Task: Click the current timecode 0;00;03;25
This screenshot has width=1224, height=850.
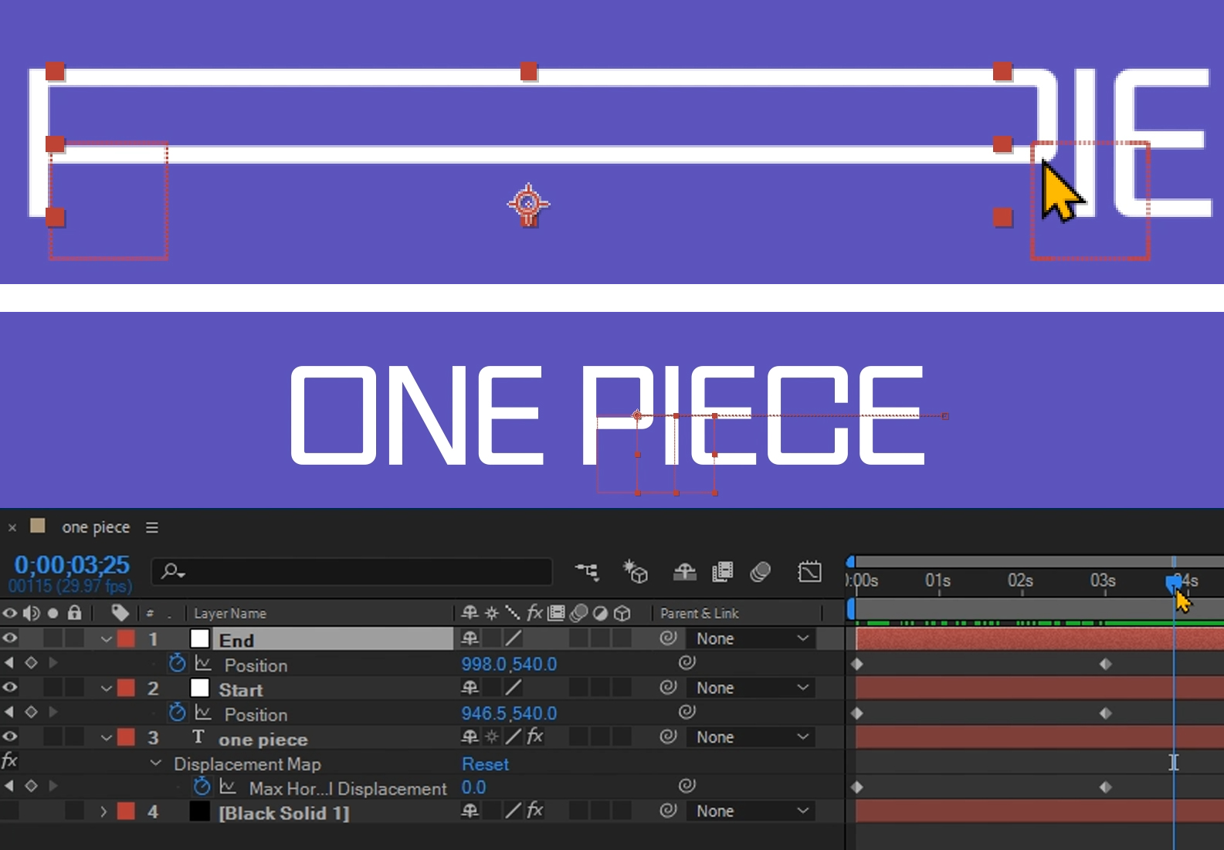Action: point(72,565)
